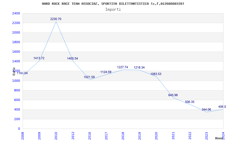
Task: Click the 2020 x-axis tick label
Action: tap(157, 136)
